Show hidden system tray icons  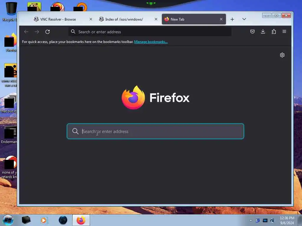251,221
